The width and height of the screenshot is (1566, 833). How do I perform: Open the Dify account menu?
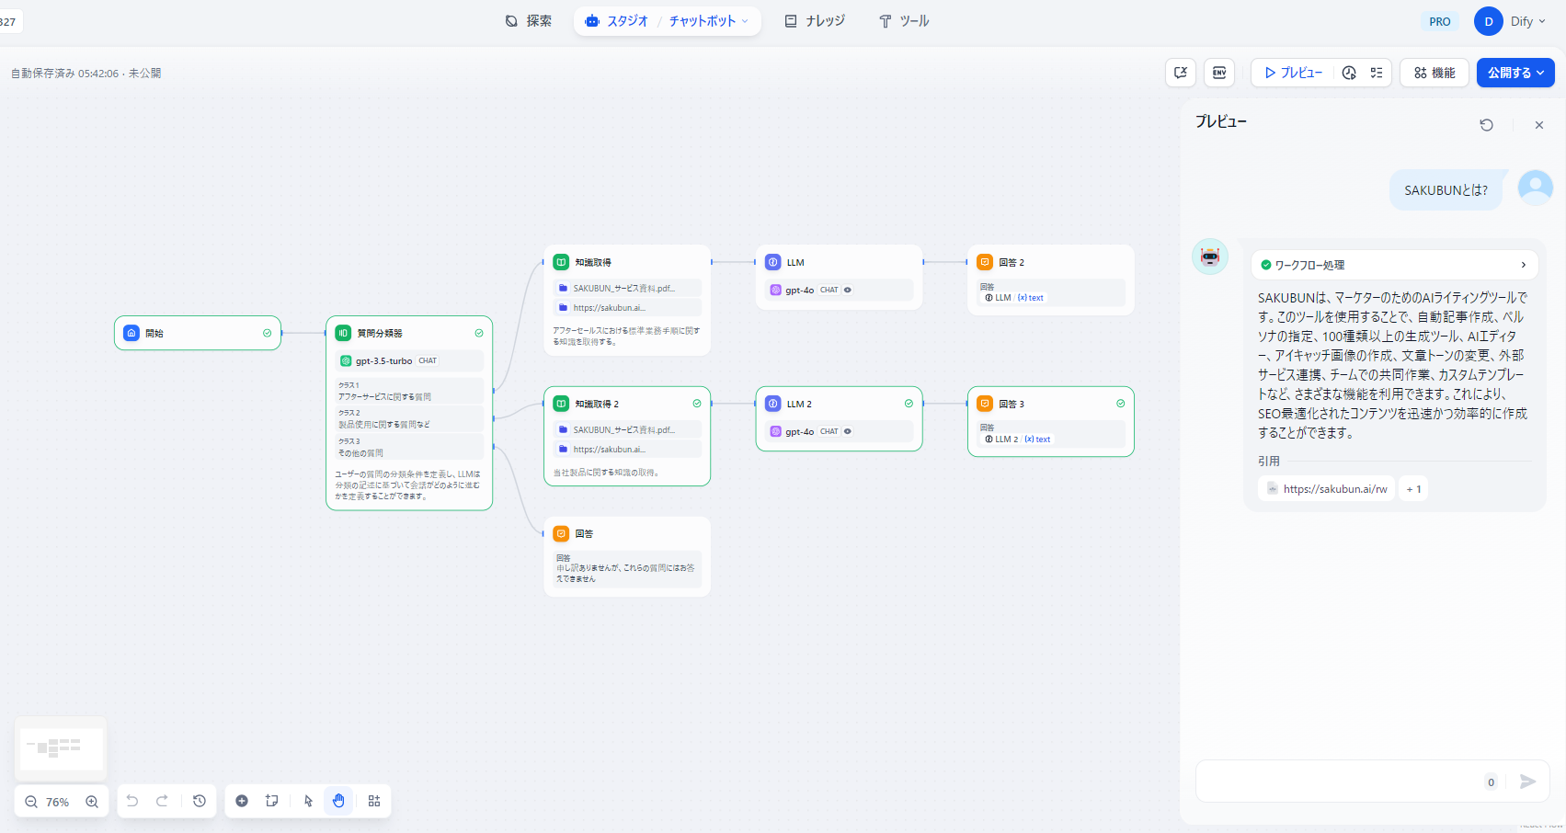click(x=1528, y=21)
